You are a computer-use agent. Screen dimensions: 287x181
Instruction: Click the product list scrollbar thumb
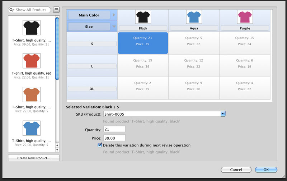pyautogui.click(x=57, y=49)
